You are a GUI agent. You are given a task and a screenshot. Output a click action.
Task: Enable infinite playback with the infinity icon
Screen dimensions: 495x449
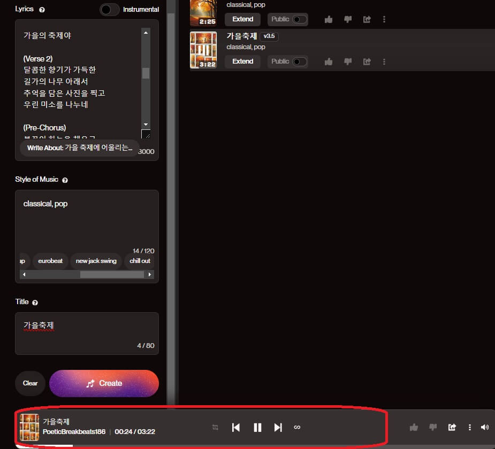tap(297, 427)
